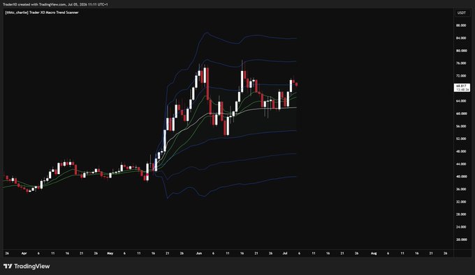Viewport: 475px width, 275px height.
Task: Click the 28.000 price axis label
Action: pos(461,214)
